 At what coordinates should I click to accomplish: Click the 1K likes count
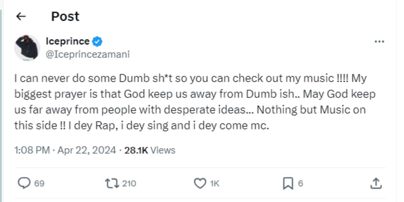click(215, 183)
